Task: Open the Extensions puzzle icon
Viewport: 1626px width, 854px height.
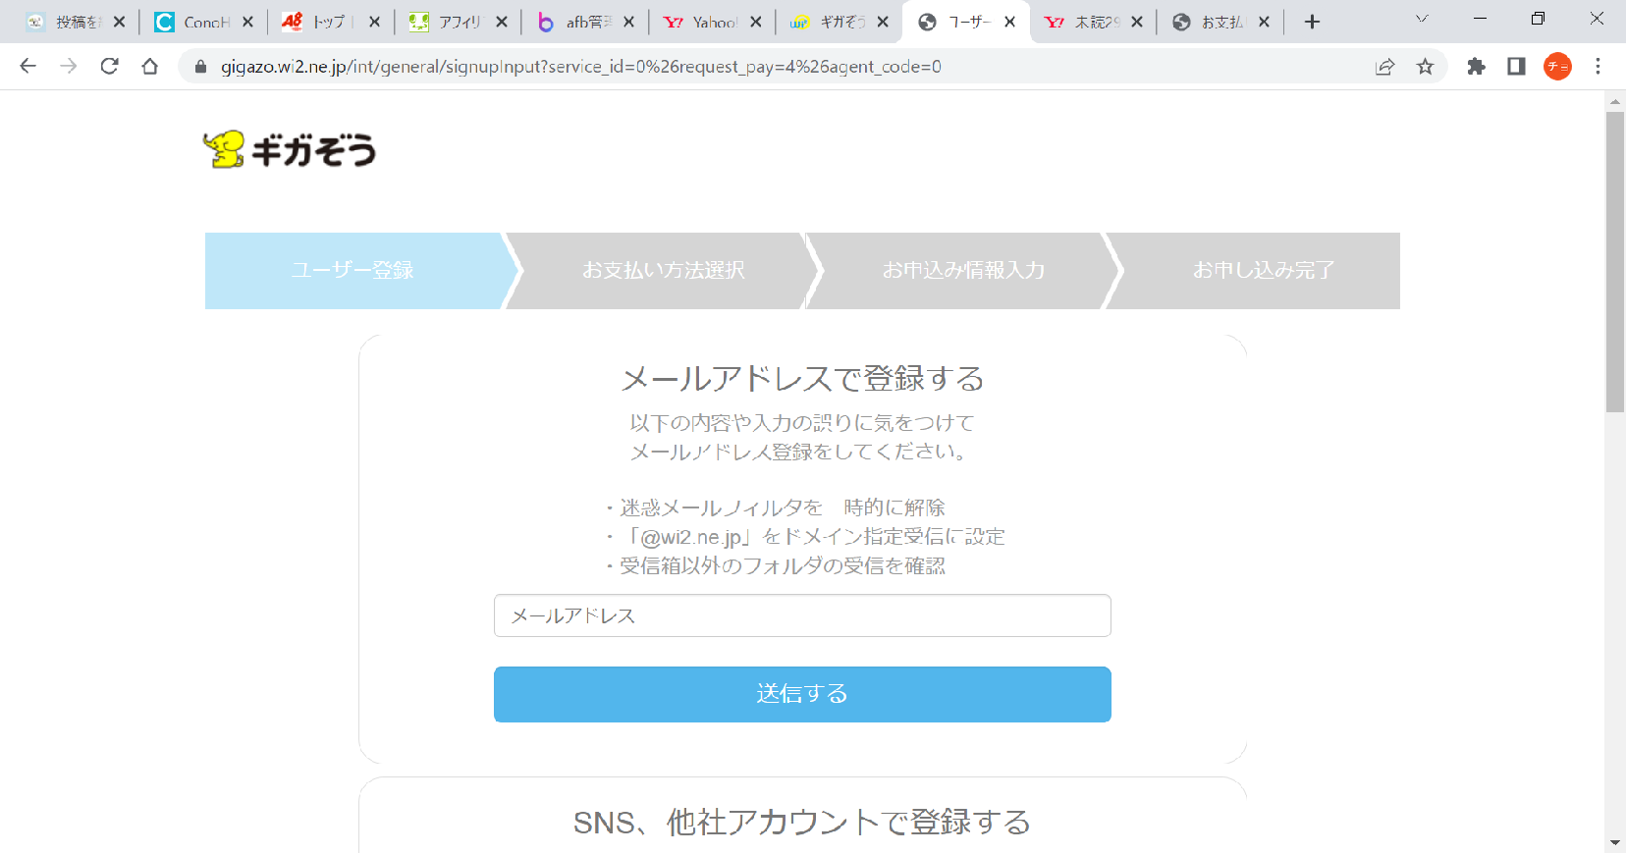Action: [1476, 66]
